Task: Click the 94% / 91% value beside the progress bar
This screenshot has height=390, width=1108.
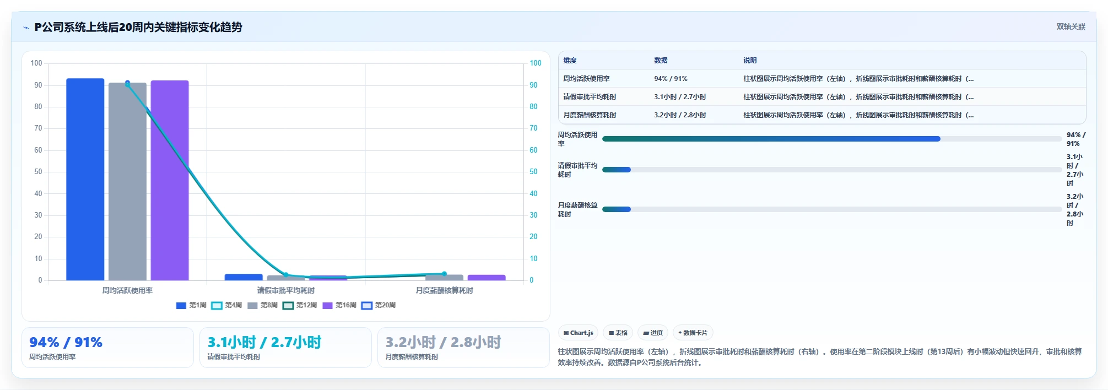Action: click(x=1076, y=139)
